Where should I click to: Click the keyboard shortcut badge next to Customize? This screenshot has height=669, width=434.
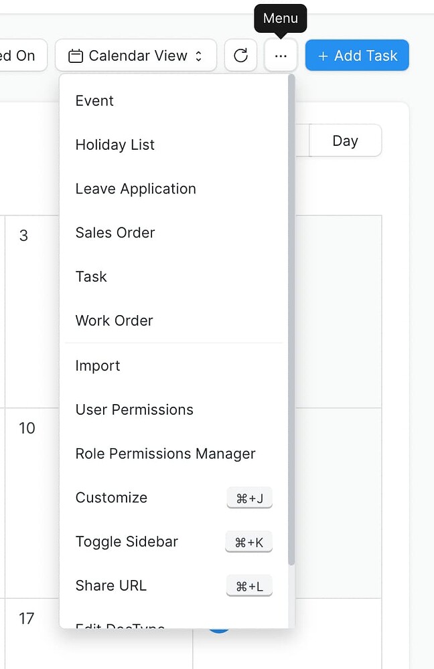[x=249, y=498]
